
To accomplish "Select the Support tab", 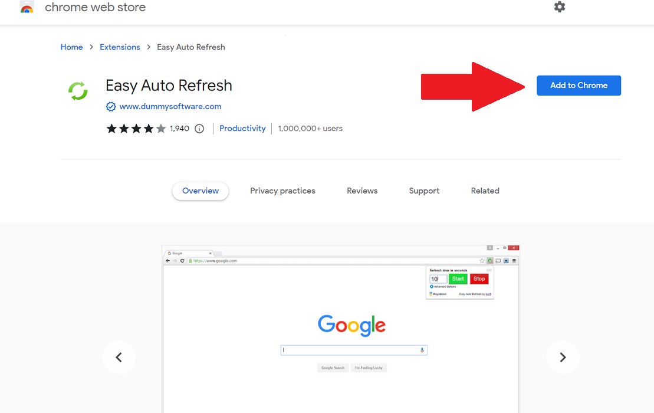I will [x=423, y=191].
